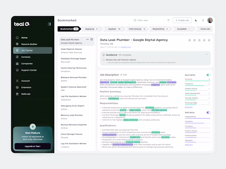The height and width of the screenshot is (169, 226).
Task: Open the user profile avatar
Action: coord(210,20)
